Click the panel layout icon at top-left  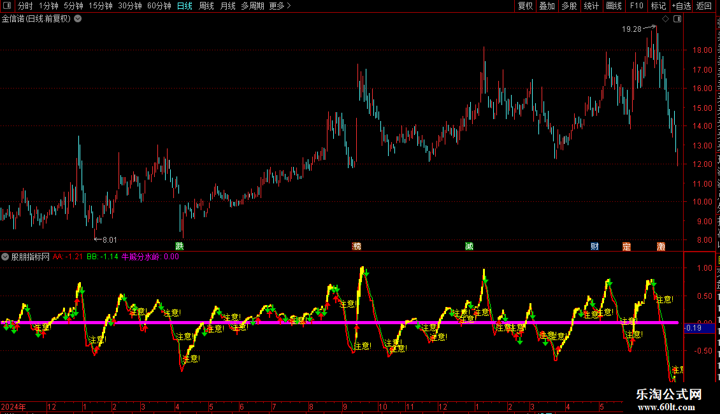pos(7,6)
